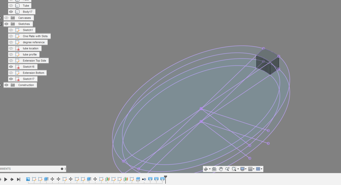This screenshot has width=341, height=185.
Task: Open Display Settings monitor icon
Action: 242,169
